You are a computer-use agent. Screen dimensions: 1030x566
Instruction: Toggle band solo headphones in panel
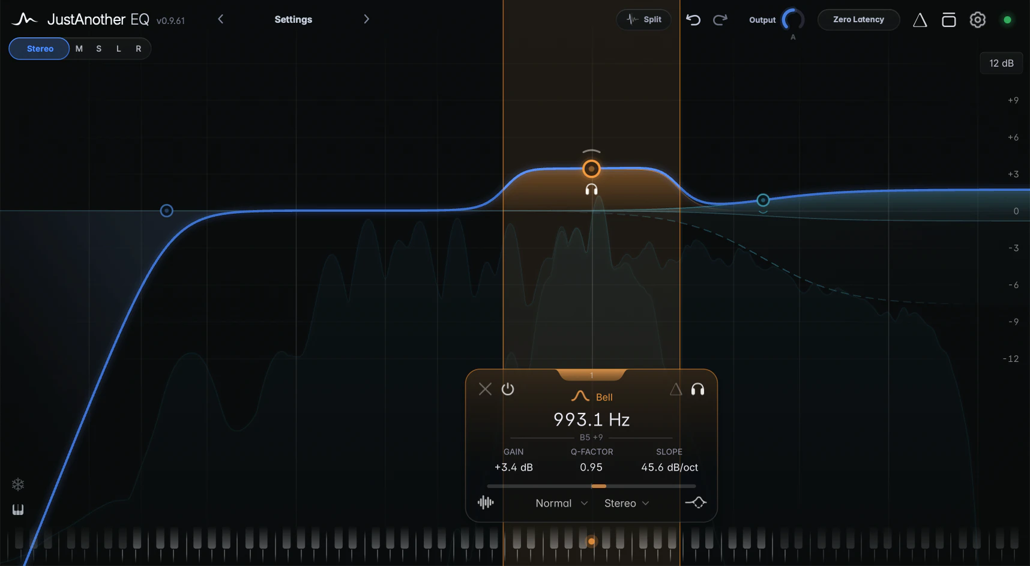click(x=697, y=390)
